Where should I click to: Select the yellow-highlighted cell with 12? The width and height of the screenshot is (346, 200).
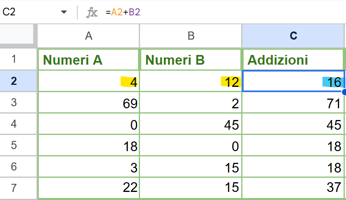[x=191, y=82]
